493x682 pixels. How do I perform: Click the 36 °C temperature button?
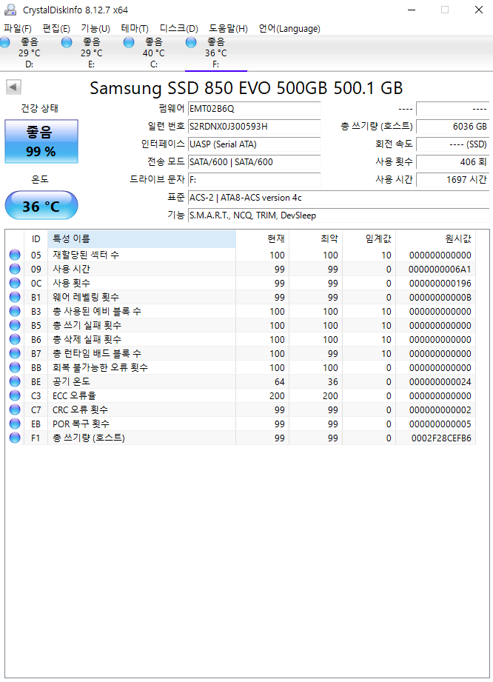pos(41,205)
